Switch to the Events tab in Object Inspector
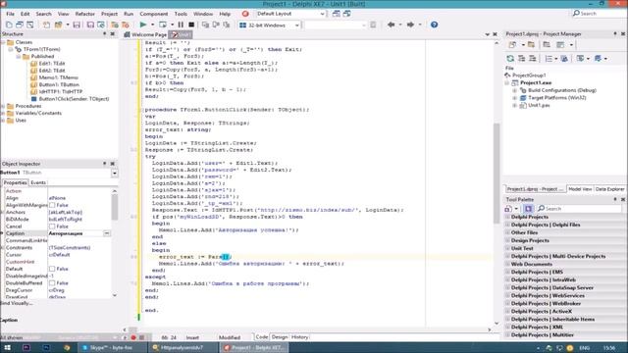Viewport: 628px width, 353px height. click(38, 182)
